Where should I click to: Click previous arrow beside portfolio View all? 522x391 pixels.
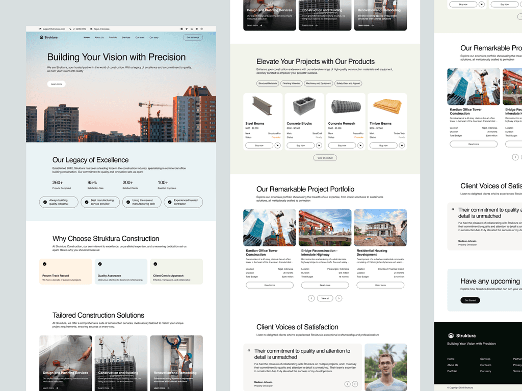311,298
